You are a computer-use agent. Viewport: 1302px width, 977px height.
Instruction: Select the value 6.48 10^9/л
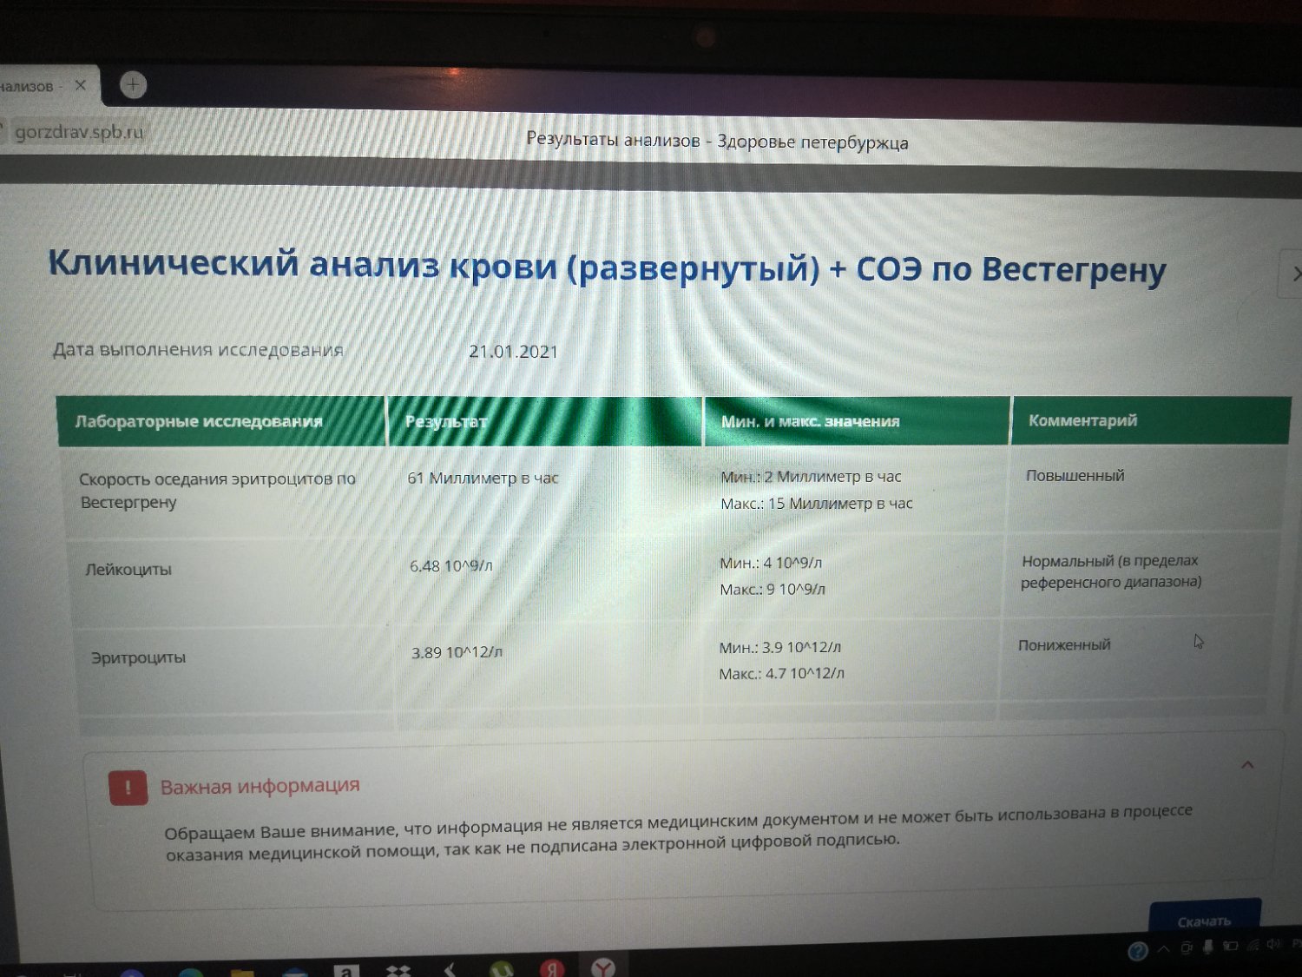pos(450,566)
